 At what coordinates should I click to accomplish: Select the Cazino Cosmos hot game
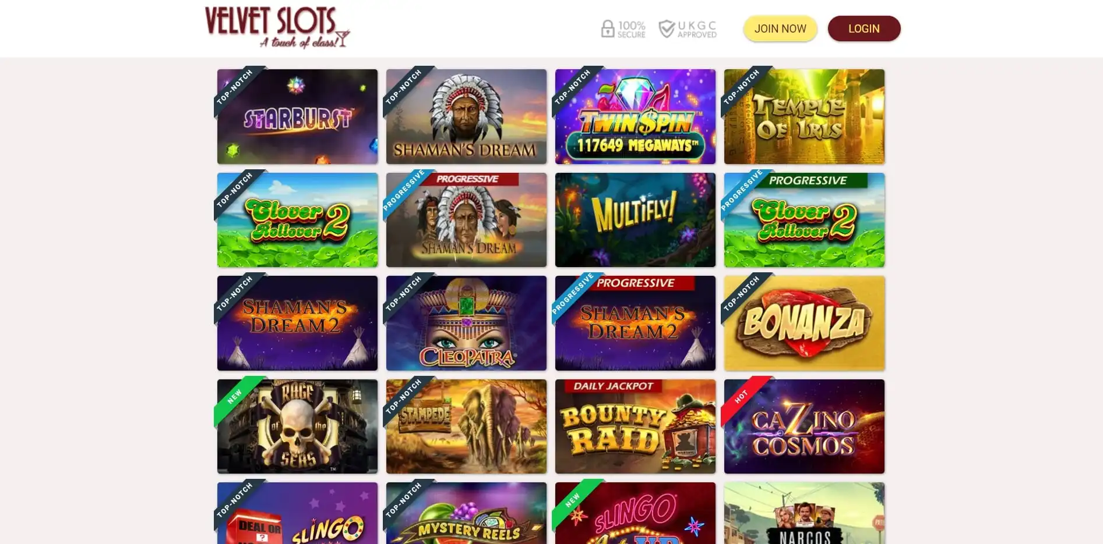[804, 426]
